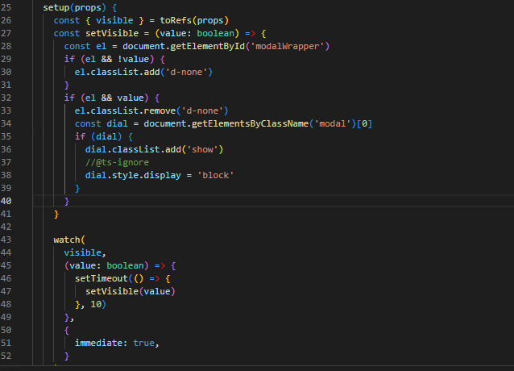Image resolution: width=514 pixels, height=371 pixels.
Task: Click the 'modalWrapper' string literal
Action: tap(287, 46)
